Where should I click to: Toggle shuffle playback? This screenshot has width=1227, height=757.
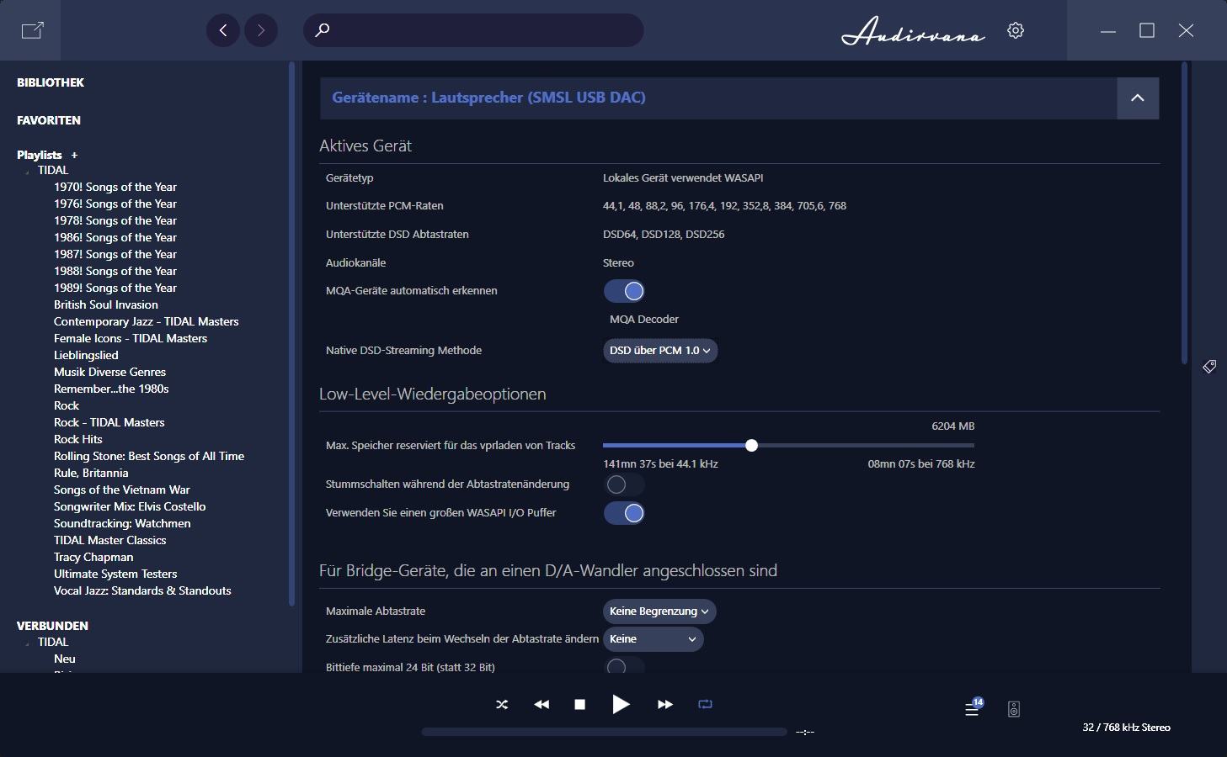click(x=502, y=705)
